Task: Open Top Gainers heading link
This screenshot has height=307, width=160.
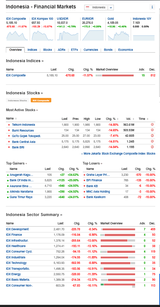Action: tap(16, 163)
